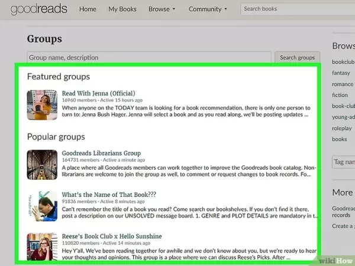Click the text '110820 members'

[x=80, y=243]
